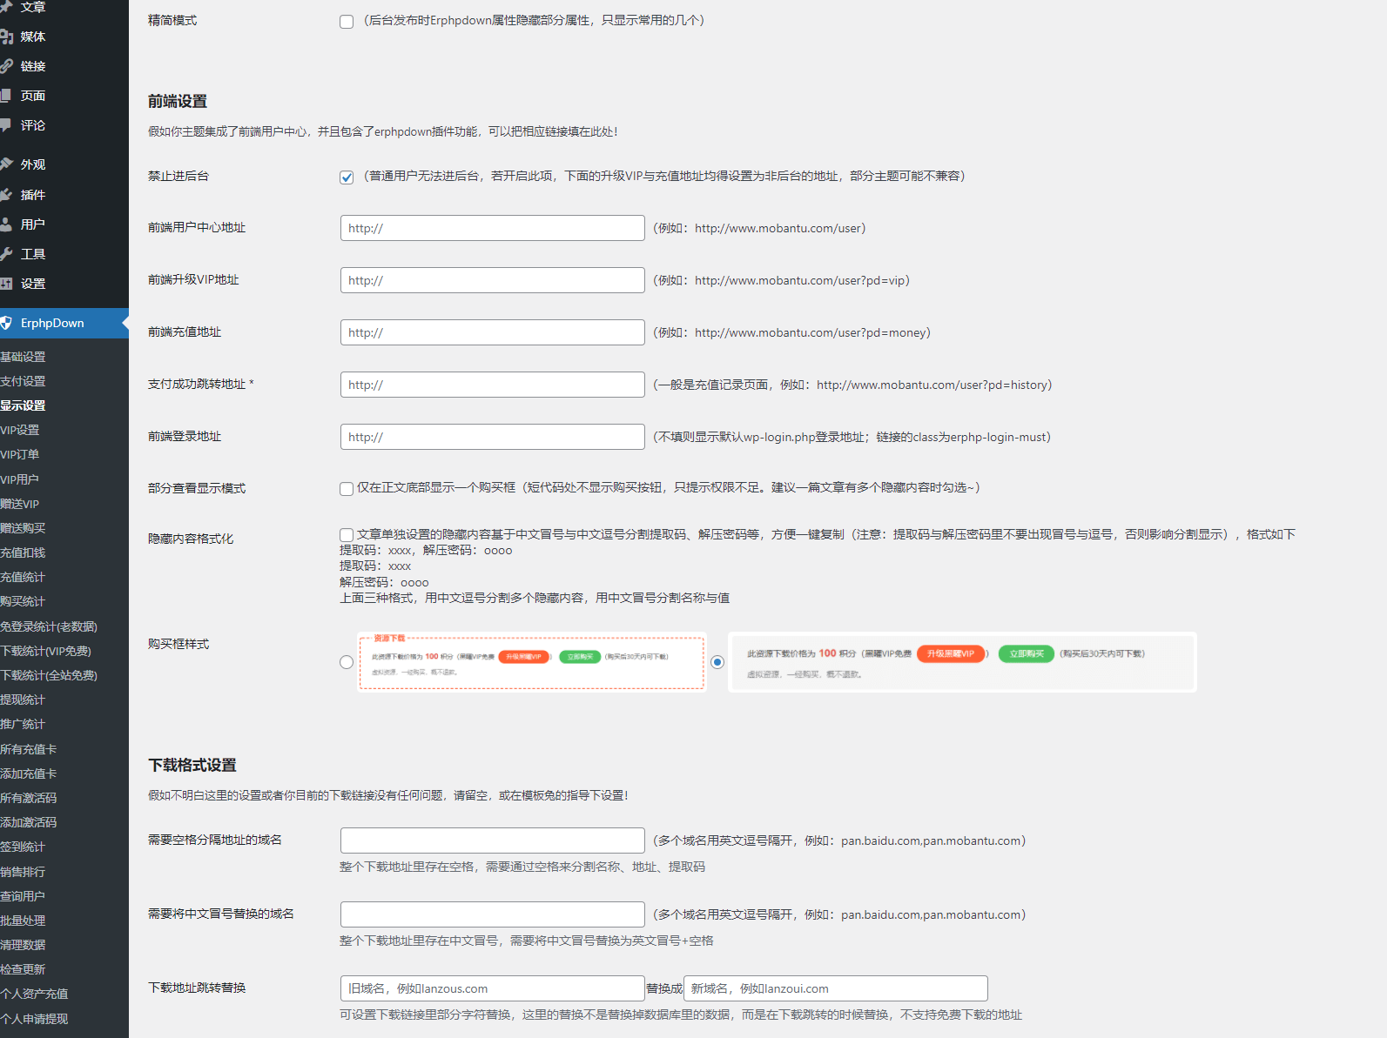The width and height of the screenshot is (1387, 1038).
Task: Open 批量处理 in the sidebar
Action: tap(23, 921)
